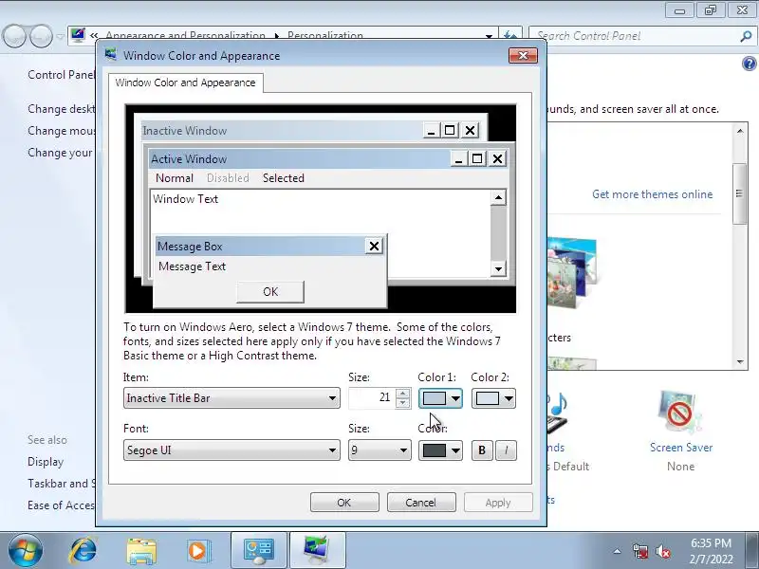Open Control Panel Home link in sidebar
The width and height of the screenshot is (759, 569).
tap(61, 75)
